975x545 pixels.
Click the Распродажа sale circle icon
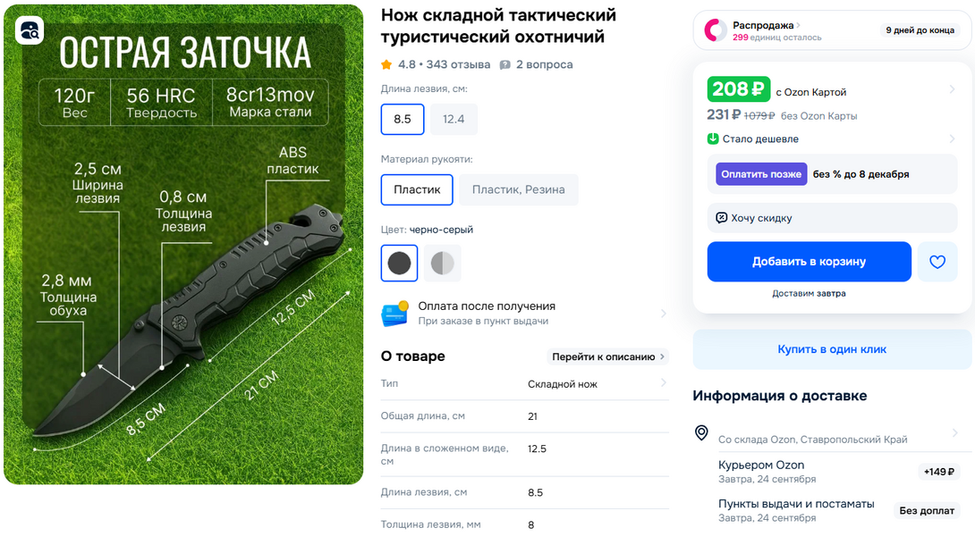(715, 29)
